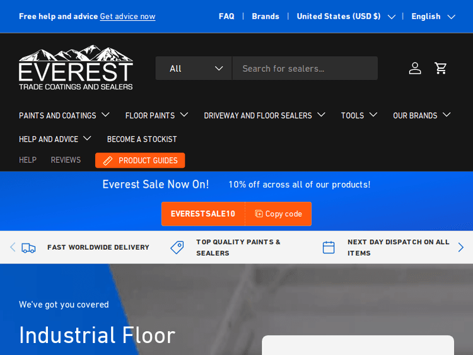
Task: Click the EVERESTSALE10 code
Action: (203, 214)
